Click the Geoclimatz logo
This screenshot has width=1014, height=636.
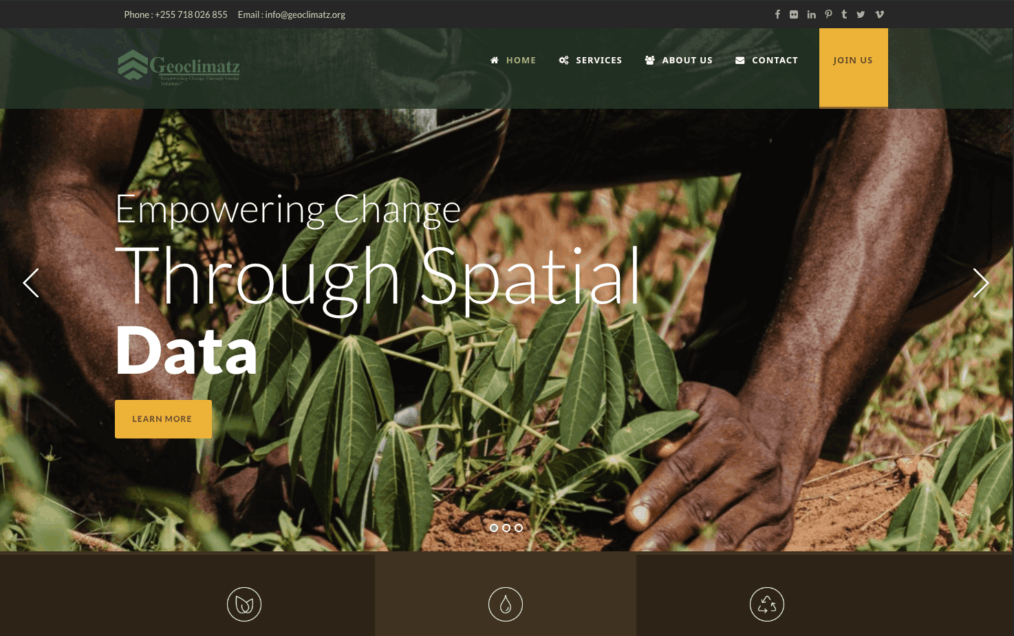(x=179, y=67)
